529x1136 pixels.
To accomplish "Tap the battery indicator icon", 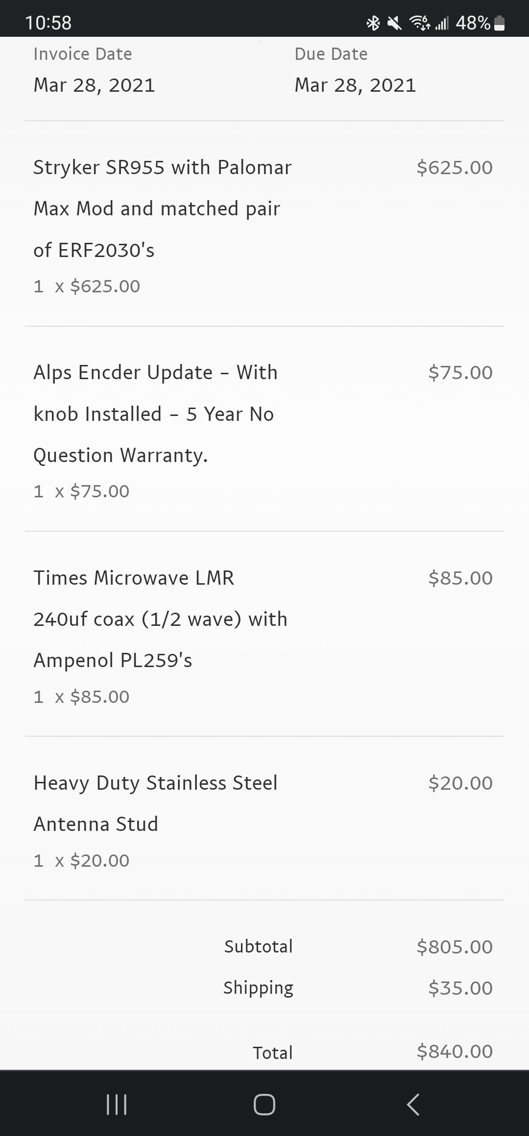I will pos(500,23).
